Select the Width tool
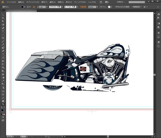This screenshot has width=161, height=138. click(3, 61)
